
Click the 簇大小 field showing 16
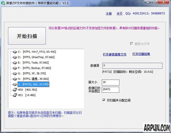click(x=111, y=82)
